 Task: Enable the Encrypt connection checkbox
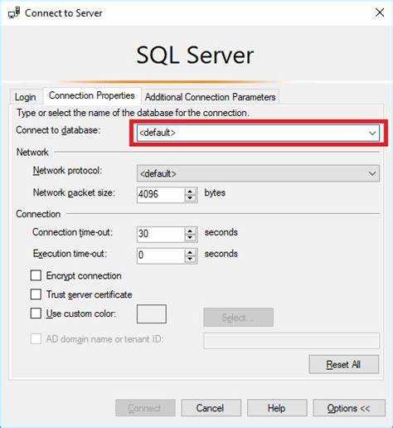36,275
